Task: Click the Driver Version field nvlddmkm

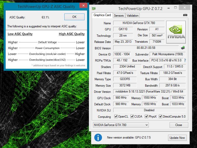Action: (x=149, y=92)
